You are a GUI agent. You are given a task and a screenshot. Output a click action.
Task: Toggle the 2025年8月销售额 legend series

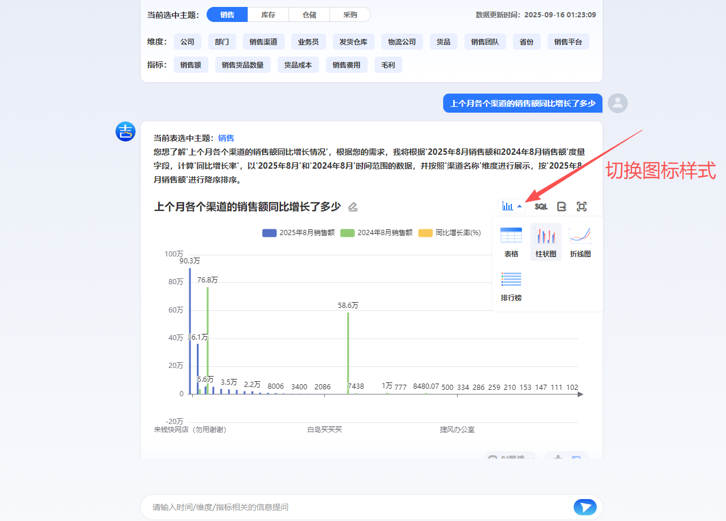coord(298,233)
